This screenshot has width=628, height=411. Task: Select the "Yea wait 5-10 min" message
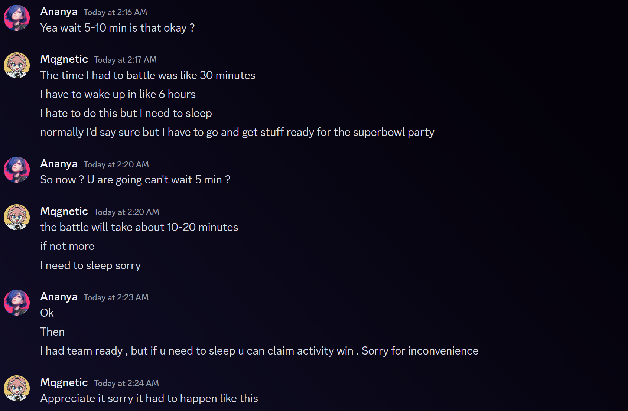pos(117,28)
